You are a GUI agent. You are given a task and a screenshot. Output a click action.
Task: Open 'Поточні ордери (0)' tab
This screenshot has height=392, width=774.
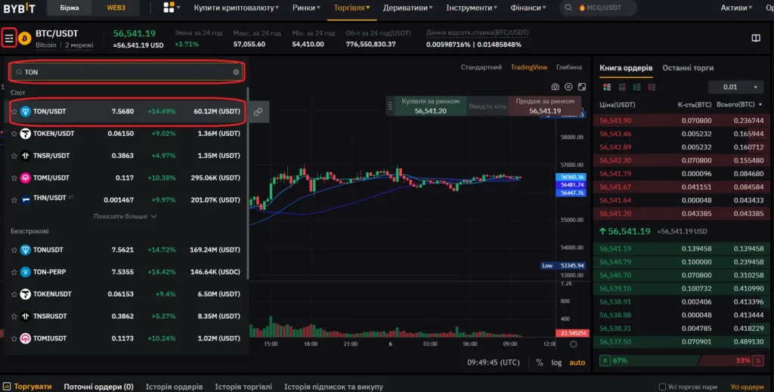pos(99,387)
